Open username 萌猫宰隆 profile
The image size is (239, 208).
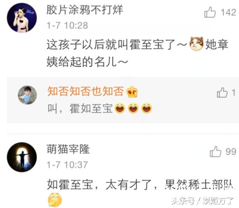pyautogui.click(x=68, y=149)
